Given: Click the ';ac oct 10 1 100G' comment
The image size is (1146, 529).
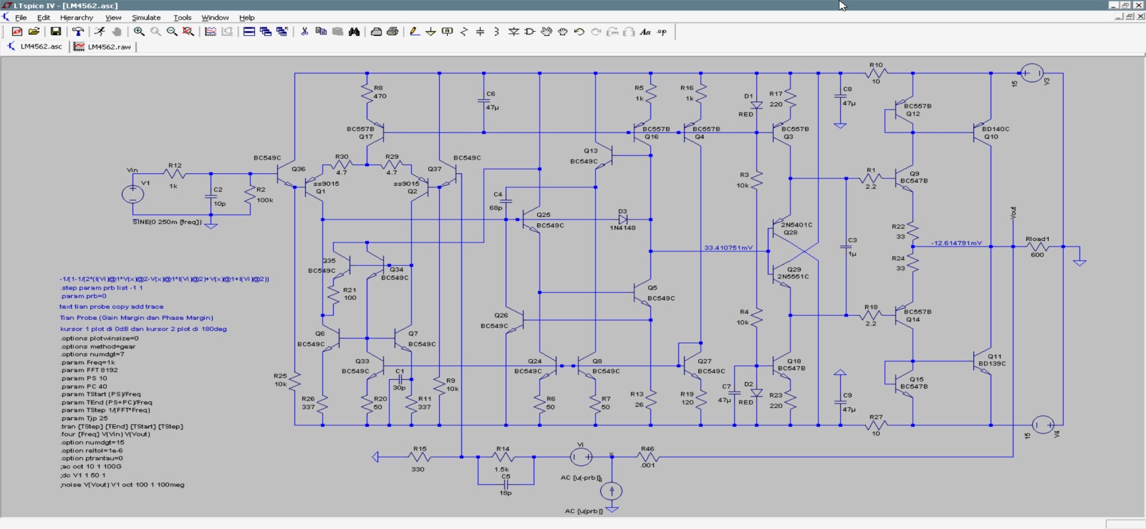Looking at the screenshot, I should [91, 466].
